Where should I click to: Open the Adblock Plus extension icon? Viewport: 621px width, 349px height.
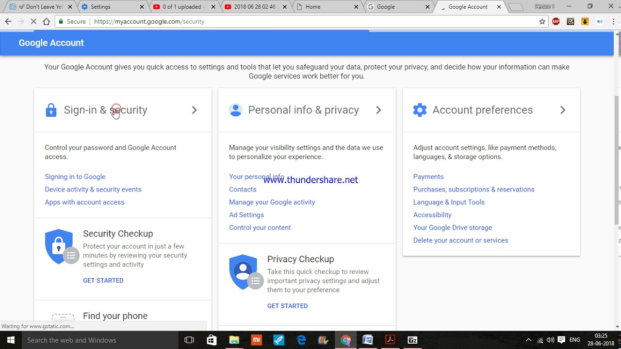[556, 21]
